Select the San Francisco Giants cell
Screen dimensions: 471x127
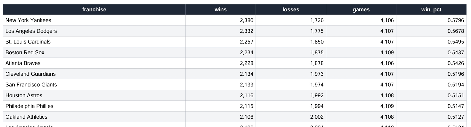click(31, 85)
